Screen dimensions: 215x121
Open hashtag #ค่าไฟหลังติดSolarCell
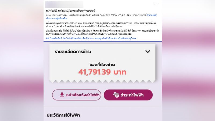58,38
